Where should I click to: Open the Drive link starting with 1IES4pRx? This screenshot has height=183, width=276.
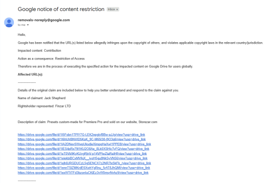point(84,149)
